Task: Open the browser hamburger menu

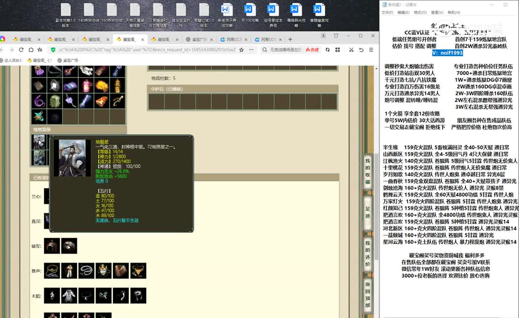Action: (x=371, y=49)
